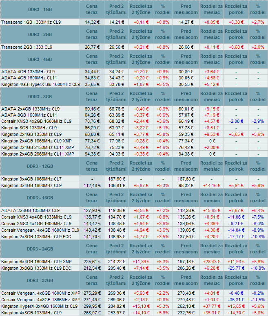Select the Transcend 1GB 1333MHz CL9 row name

pos(31,22)
